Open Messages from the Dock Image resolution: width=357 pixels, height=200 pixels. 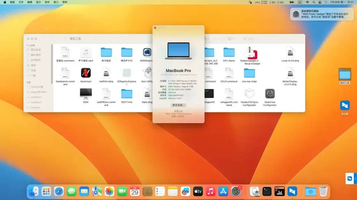[71, 192]
